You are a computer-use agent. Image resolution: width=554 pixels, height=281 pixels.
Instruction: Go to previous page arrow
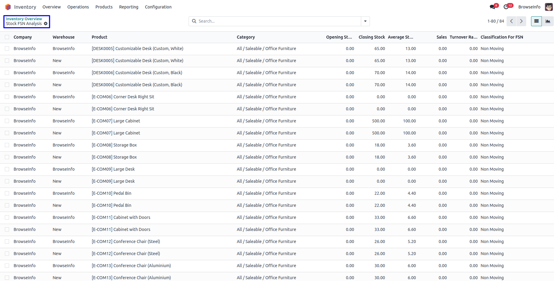click(x=511, y=21)
